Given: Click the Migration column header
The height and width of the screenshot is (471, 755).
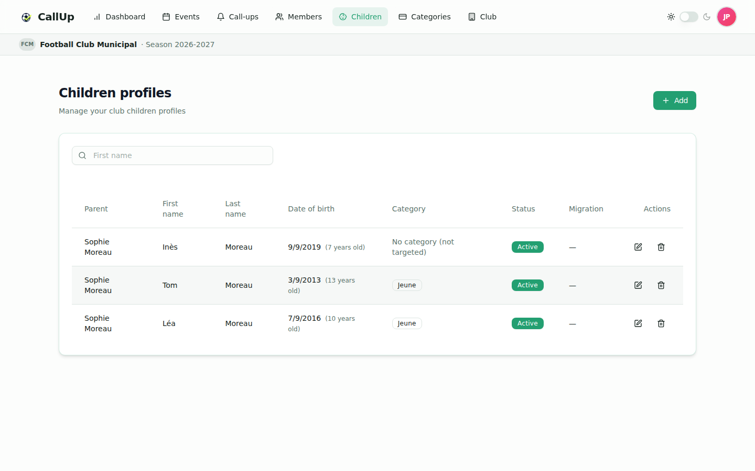Looking at the screenshot, I should point(586,209).
